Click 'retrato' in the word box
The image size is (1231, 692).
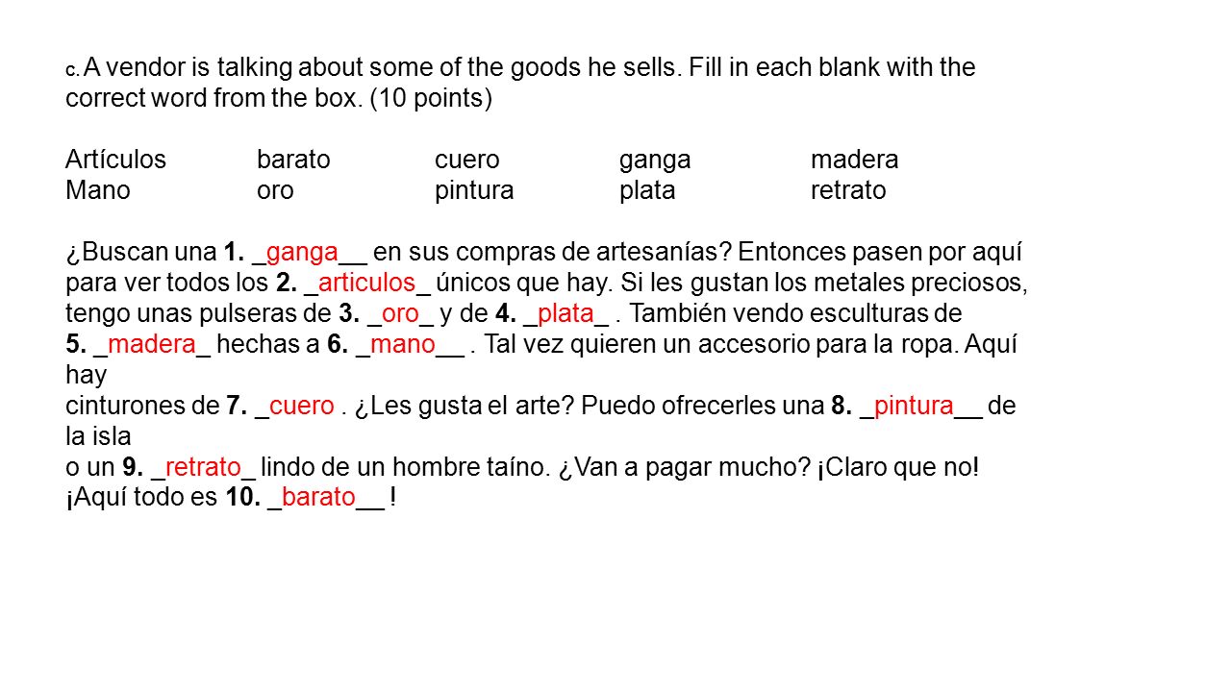[x=848, y=191]
